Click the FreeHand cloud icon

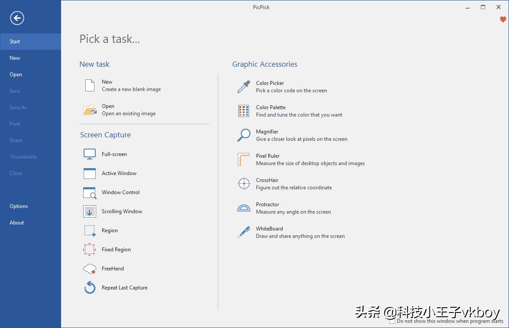pyautogui.click(x=90, y=269)
